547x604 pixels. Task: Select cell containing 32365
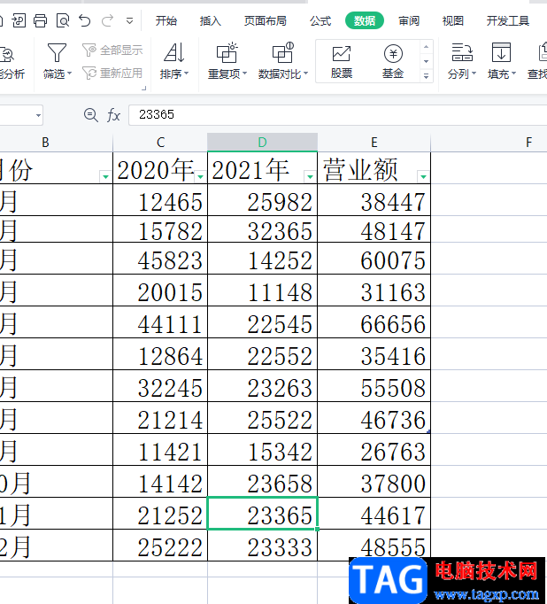pyautogui.click(x=262, y=229)
